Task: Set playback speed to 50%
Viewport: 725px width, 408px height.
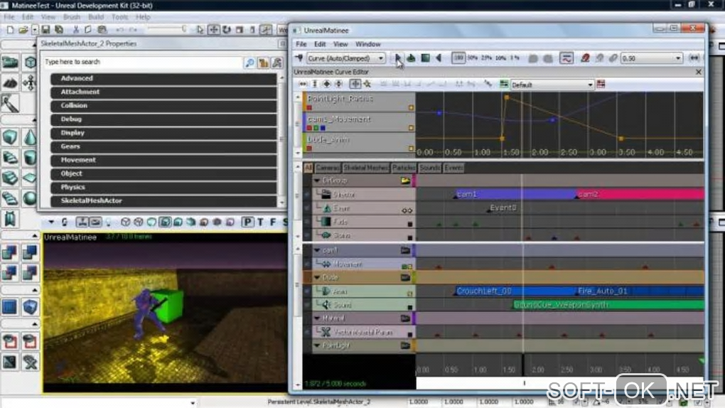Action: [x=472, y=58]
